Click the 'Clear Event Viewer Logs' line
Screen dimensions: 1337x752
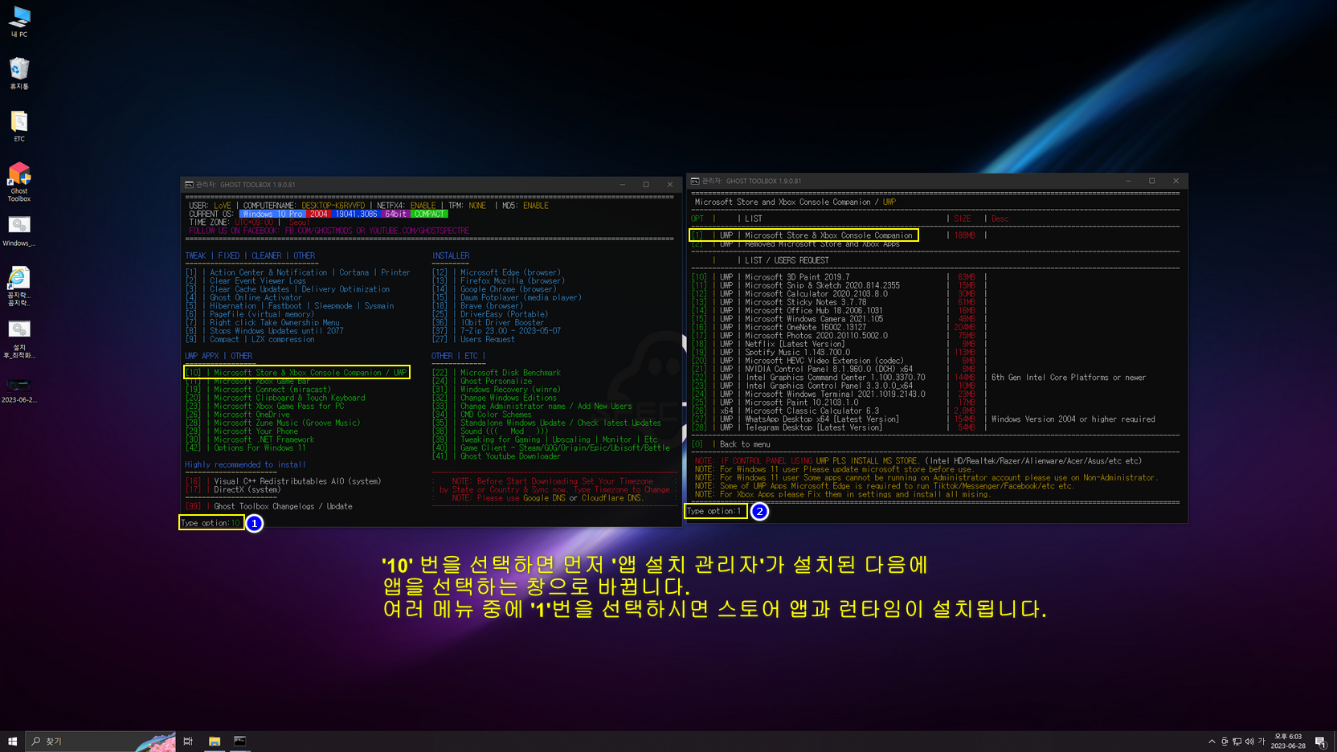(x=246, y=281)
